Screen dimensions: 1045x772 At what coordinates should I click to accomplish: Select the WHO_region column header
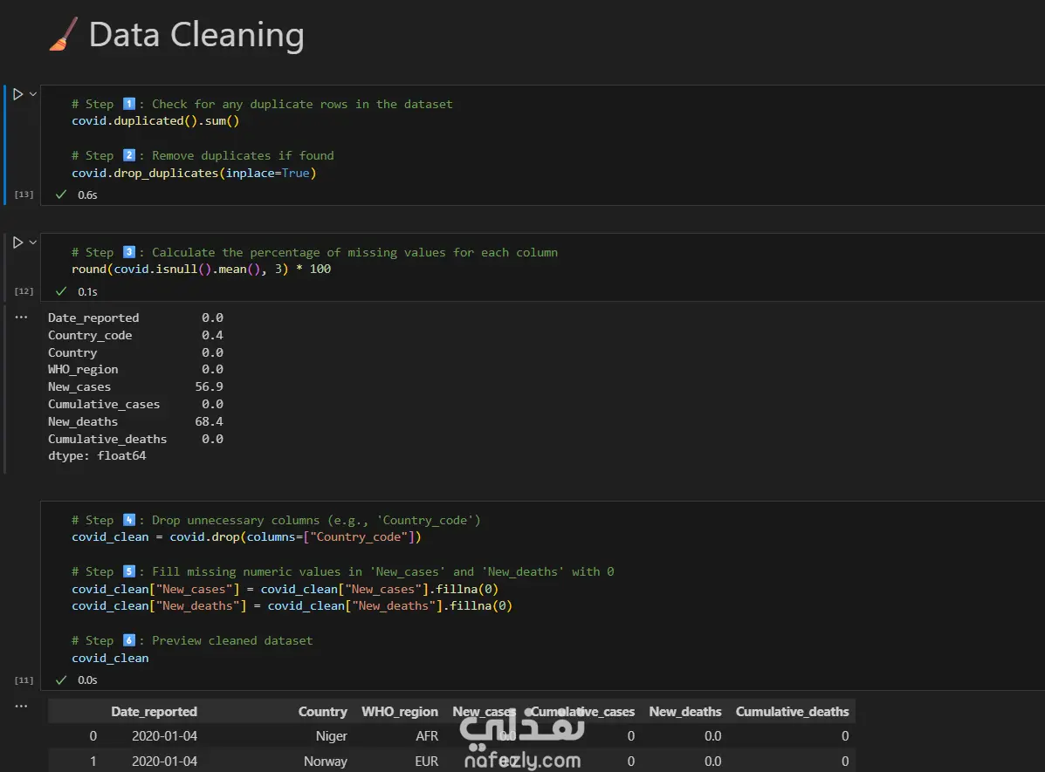point(400,712)
